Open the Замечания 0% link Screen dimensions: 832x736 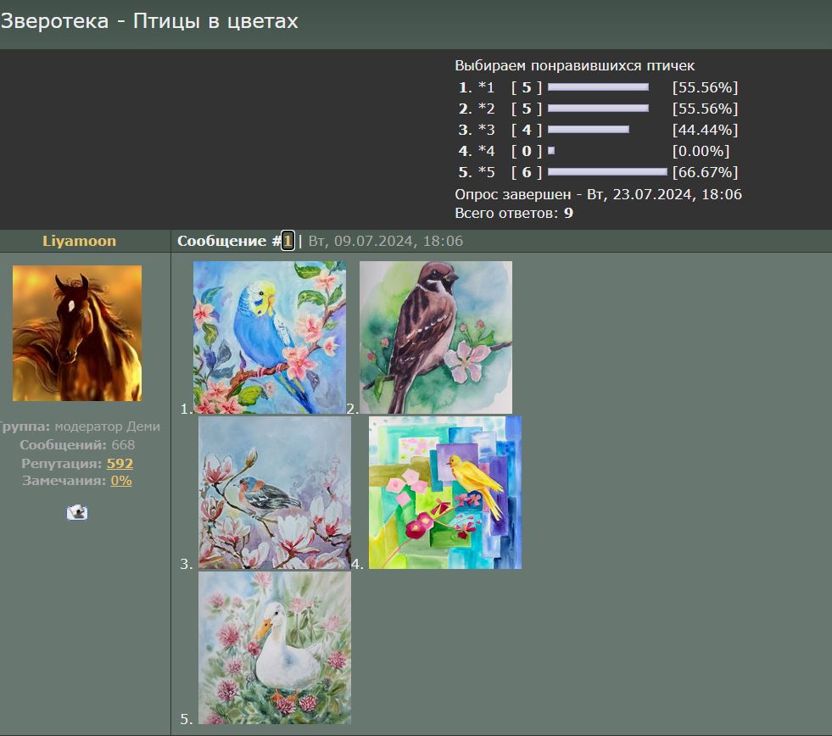(120, 480)
